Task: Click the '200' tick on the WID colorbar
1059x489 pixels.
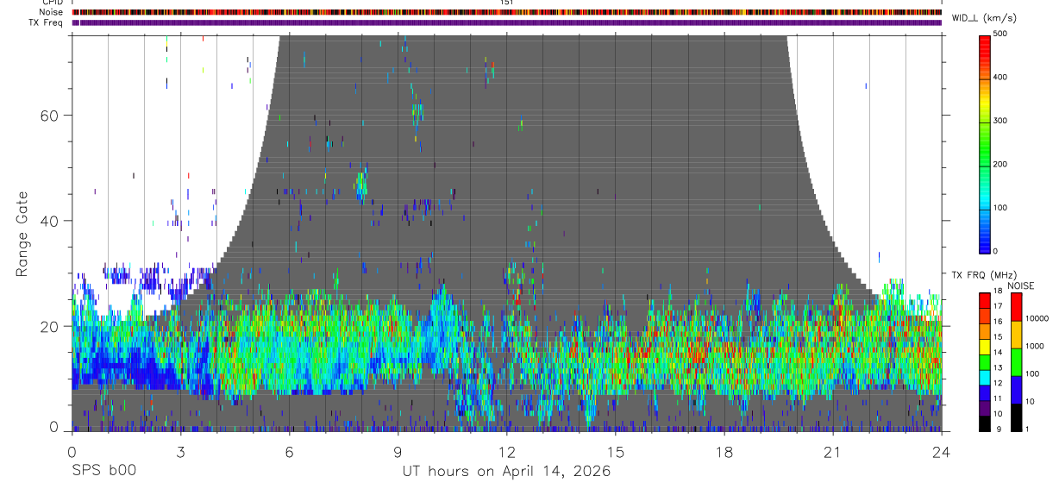Action: 1001,164
